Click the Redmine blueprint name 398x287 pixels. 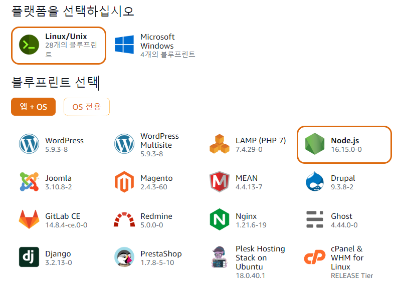tap(156, 216)
